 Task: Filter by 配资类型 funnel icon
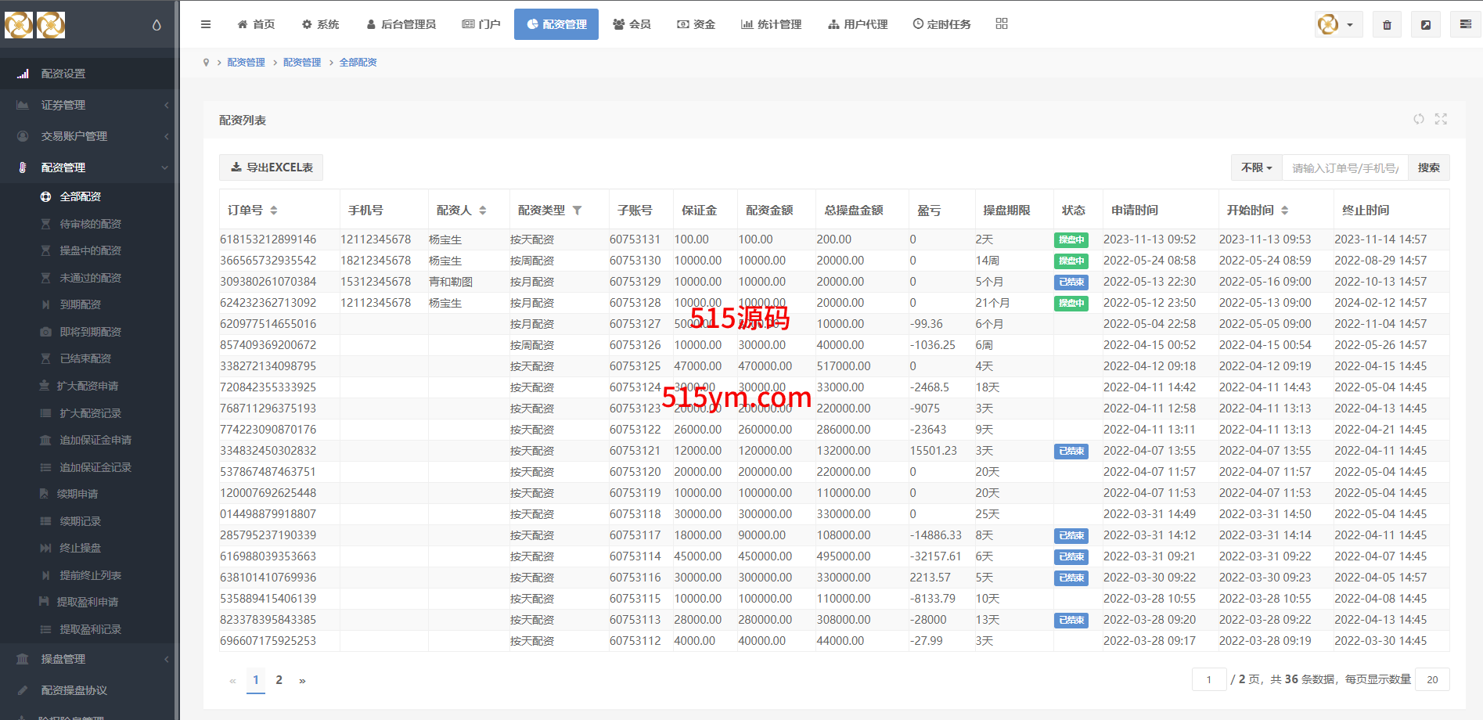pyautogui.click(x=578, y=211)
